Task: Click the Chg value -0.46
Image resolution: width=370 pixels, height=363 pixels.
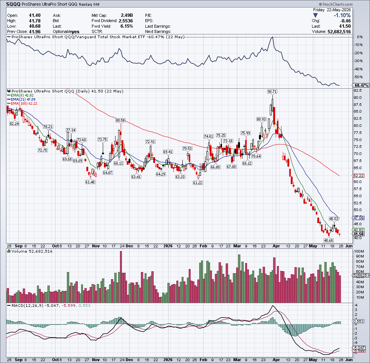Action: (x=346, y=21)
